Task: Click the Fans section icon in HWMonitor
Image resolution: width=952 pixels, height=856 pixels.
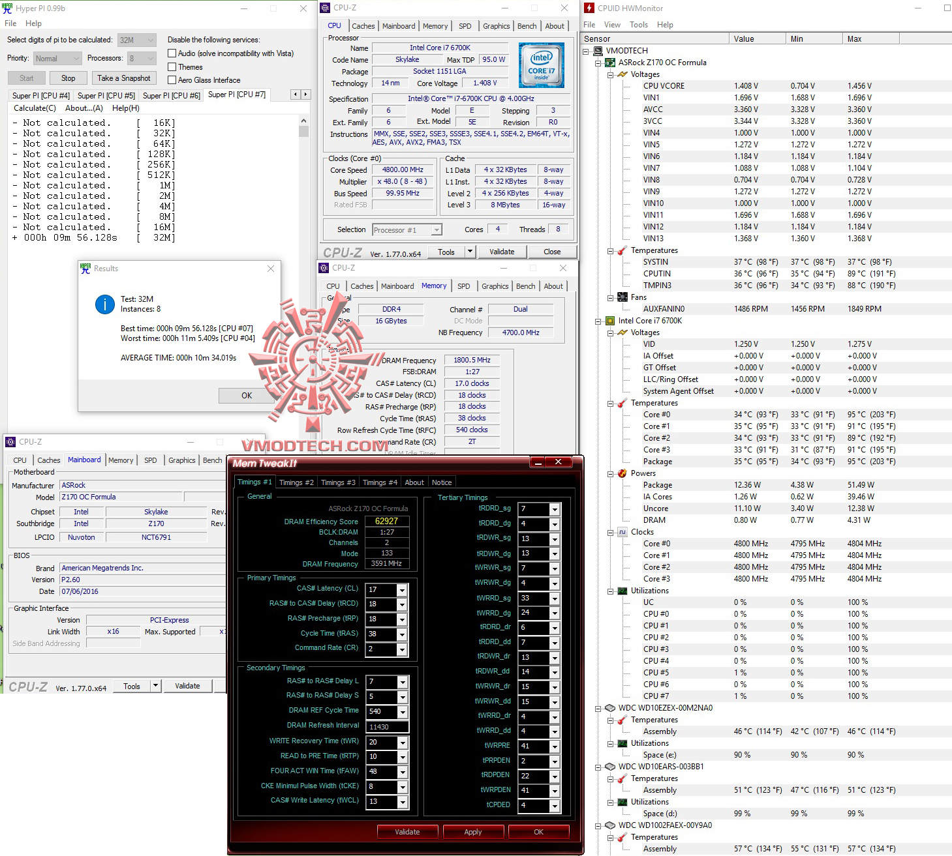Action: [x=621, y=297]
